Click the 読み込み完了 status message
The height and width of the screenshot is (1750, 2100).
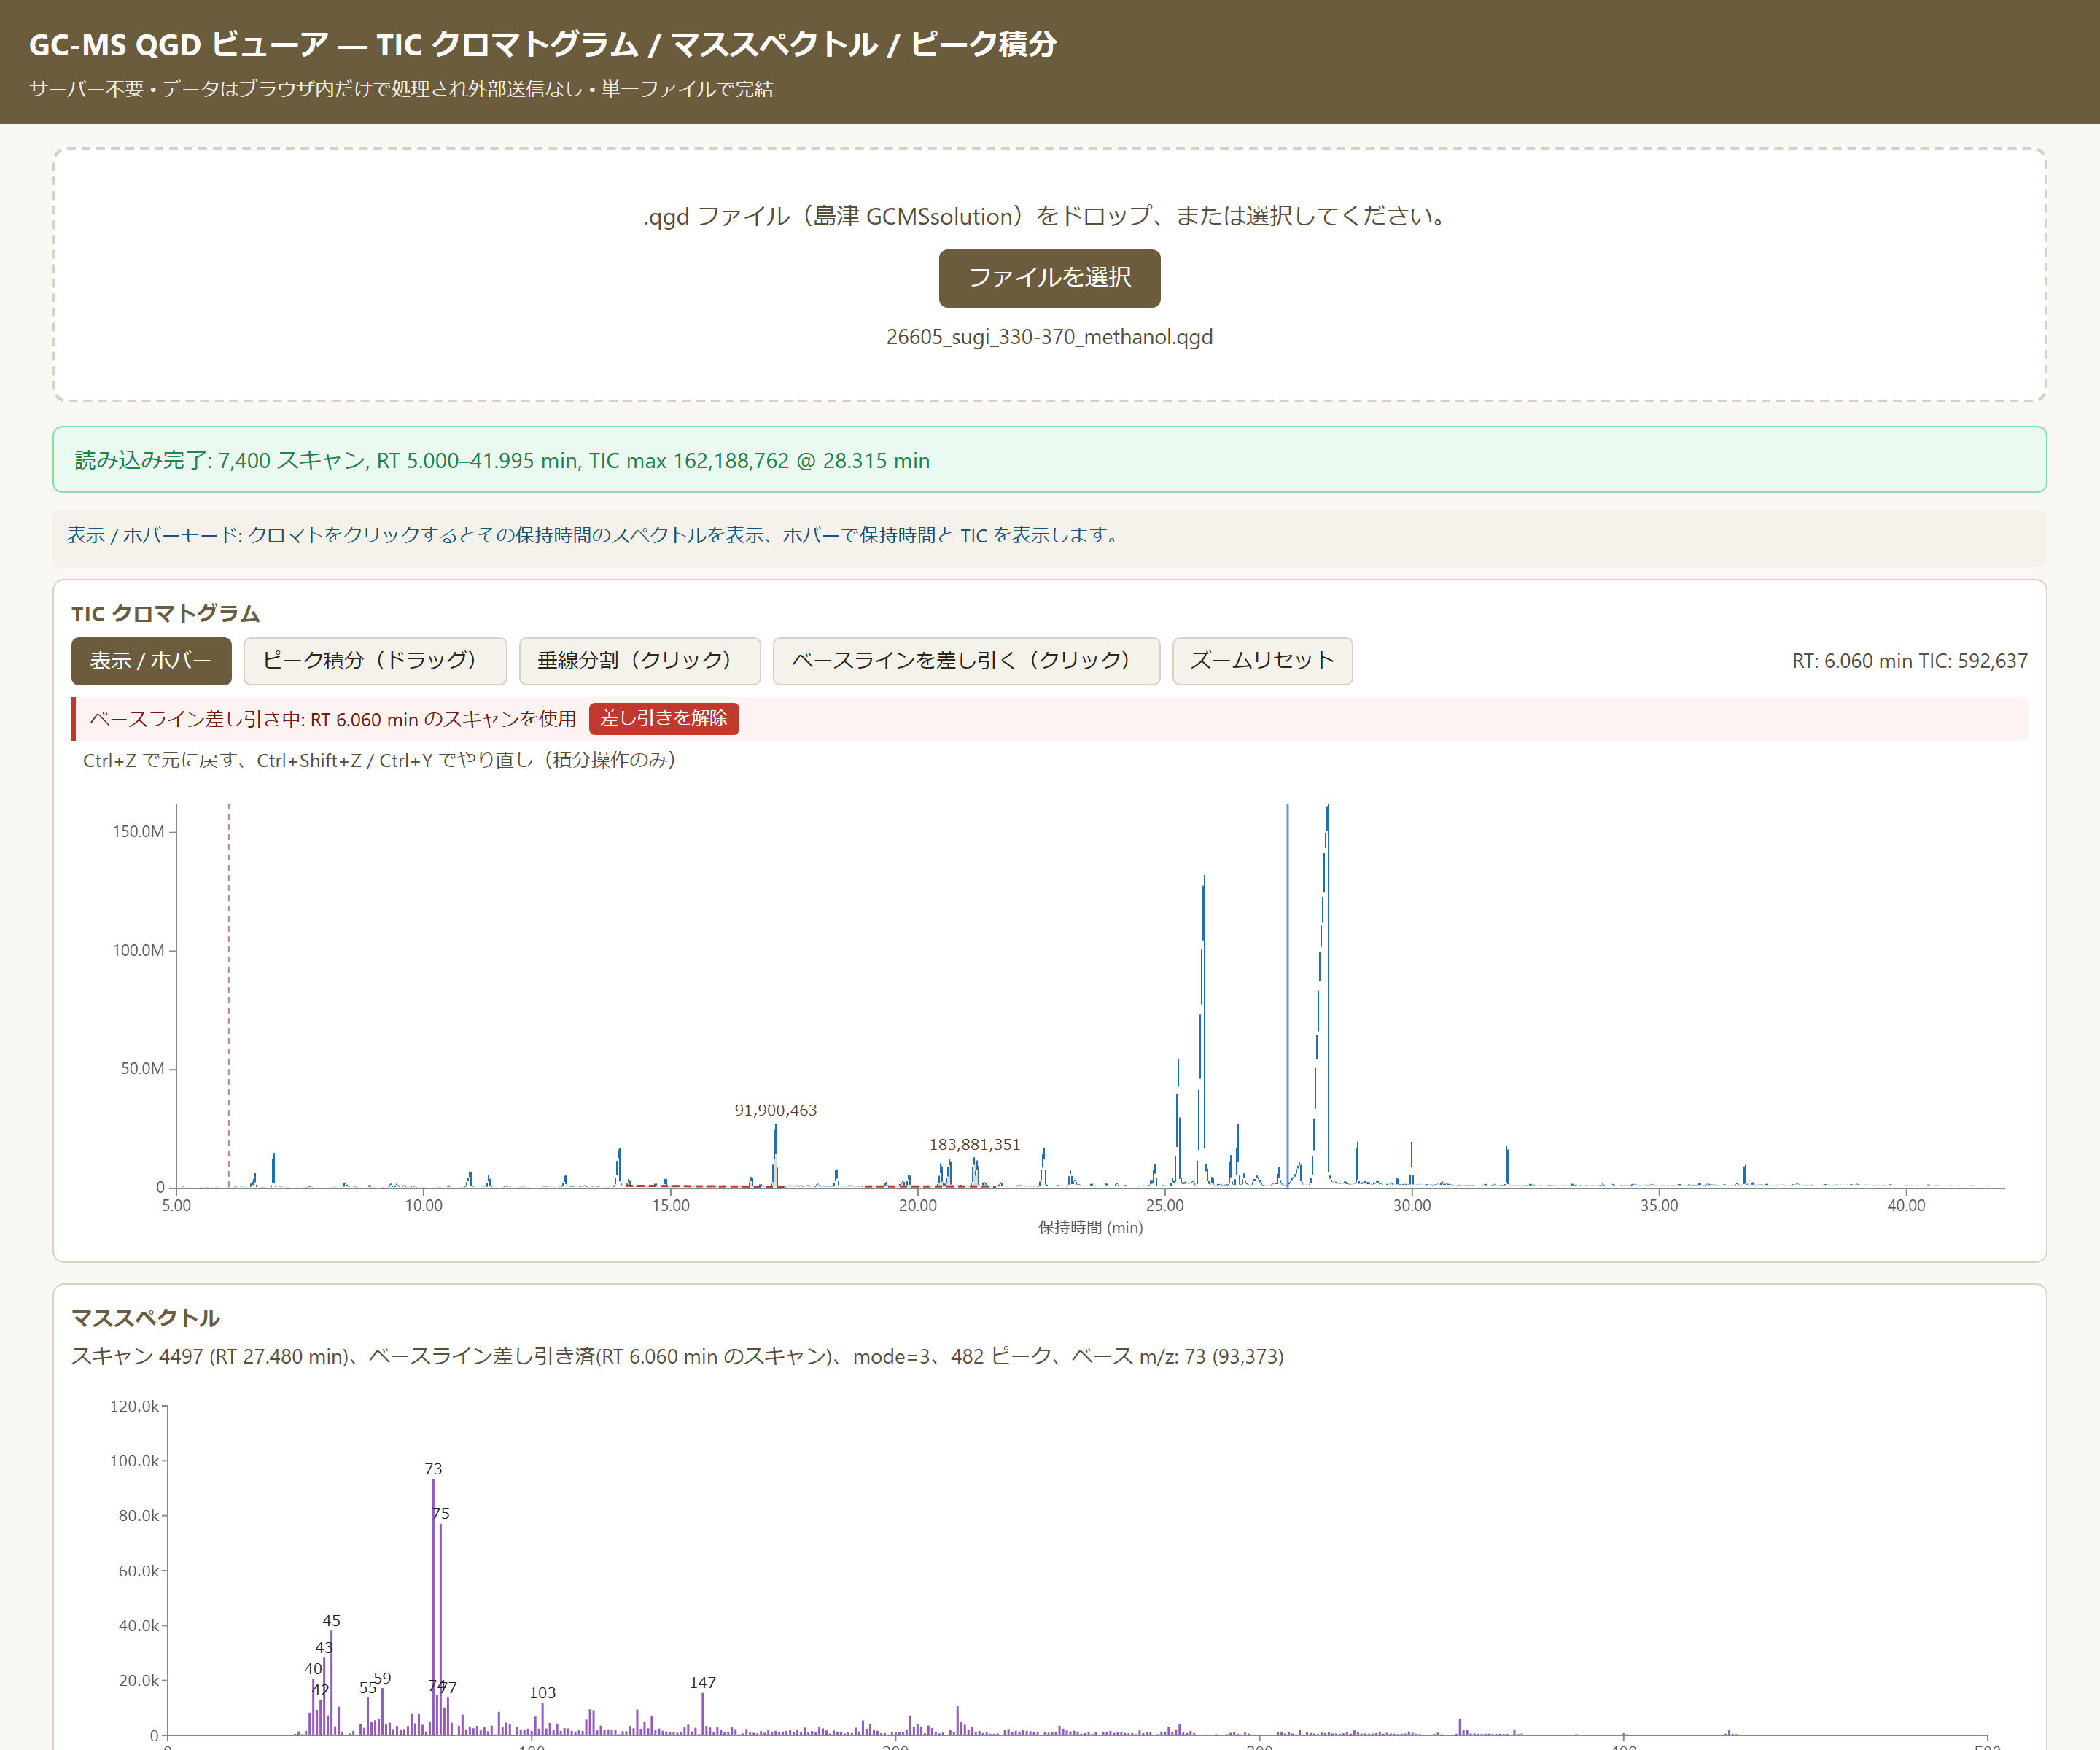click(x=502, y=460)
